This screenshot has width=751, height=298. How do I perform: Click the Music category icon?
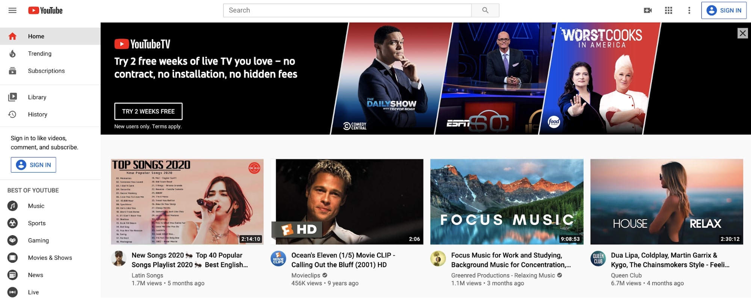tap(12, 206)
